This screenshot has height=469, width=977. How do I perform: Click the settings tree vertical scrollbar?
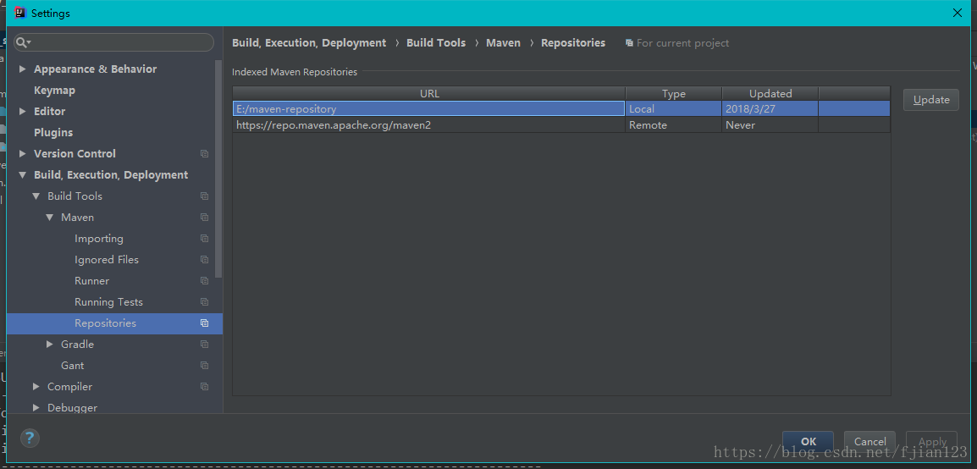pos(218,168)
